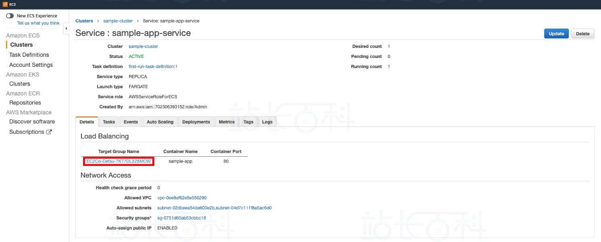The height and width of the screenshot is (242, 601).
Task: Click the AWSServiceRoleForECS value
Action: [153, 97]
